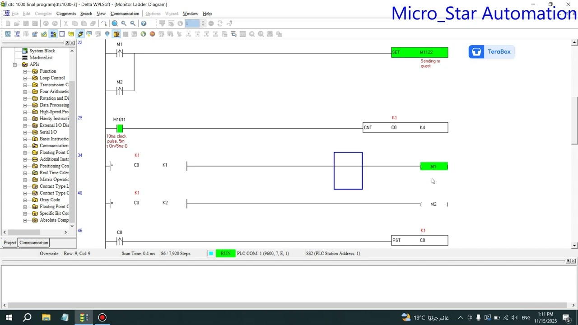Image resolution: width=578 pixels, height=325 pixels.
Task: Toggle the highlighted flowchart monitor toolbar button
Action: [x=53, y=34]
